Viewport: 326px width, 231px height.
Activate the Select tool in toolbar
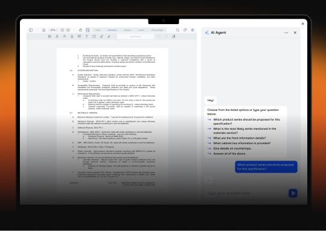[x=88, y=30]
